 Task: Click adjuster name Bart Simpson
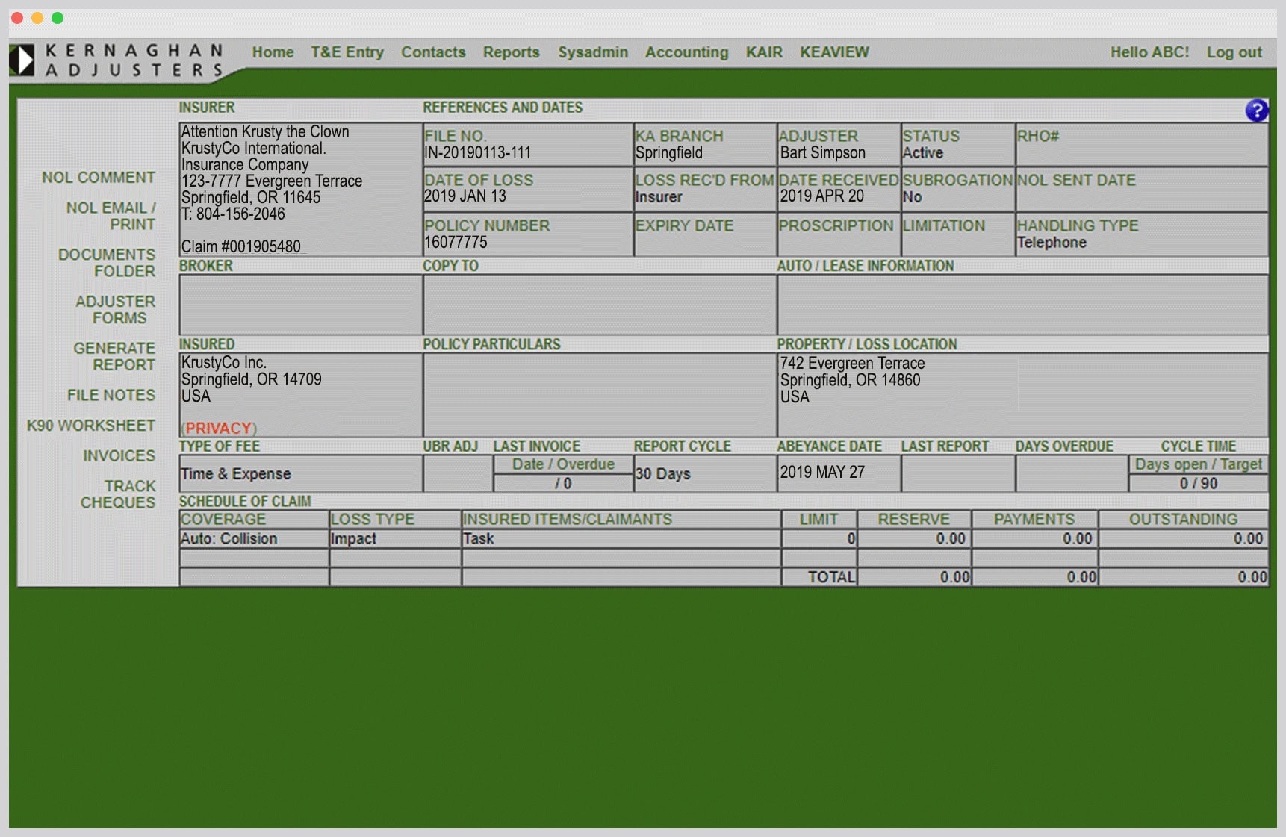[823, 153]
